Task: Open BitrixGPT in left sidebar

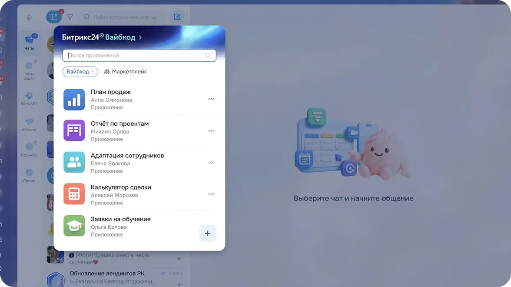Action: tap(29, 98)
